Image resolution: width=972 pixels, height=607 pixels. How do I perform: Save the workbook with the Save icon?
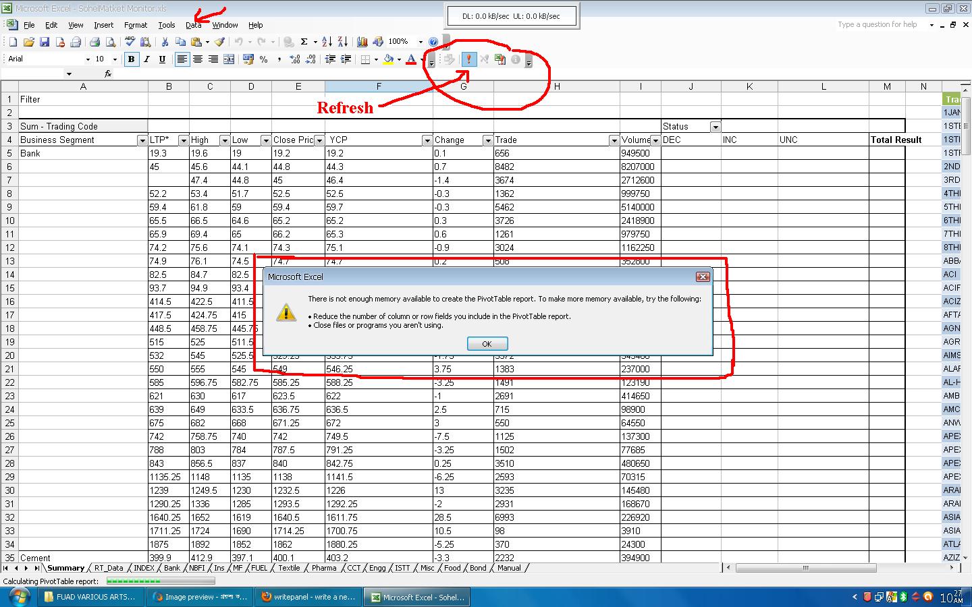[x=44, y=42]
